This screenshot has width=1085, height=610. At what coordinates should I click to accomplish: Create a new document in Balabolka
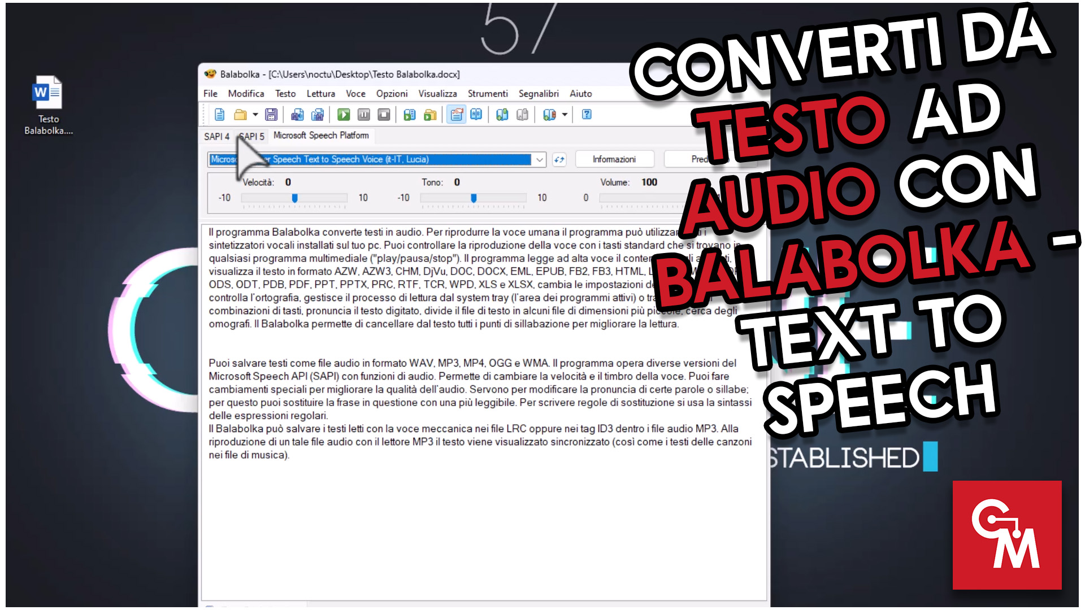coord(219,115)
